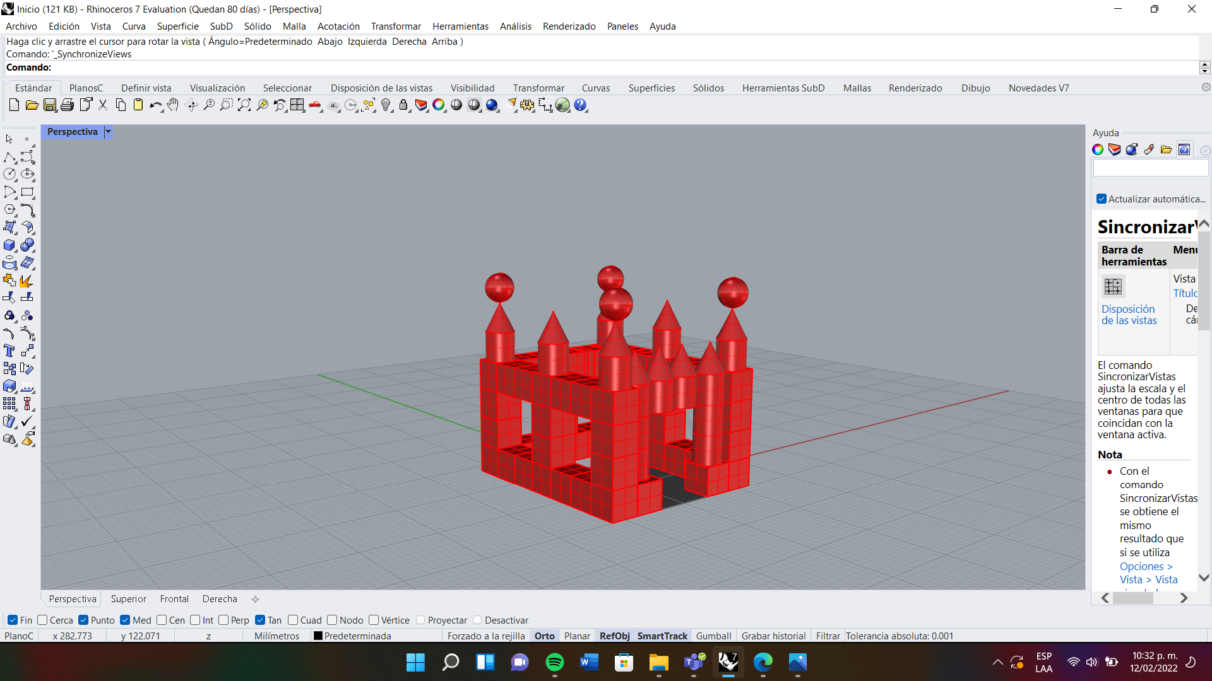
Task: Switch to the Frontal viewport tab
Action: (174, 599)
